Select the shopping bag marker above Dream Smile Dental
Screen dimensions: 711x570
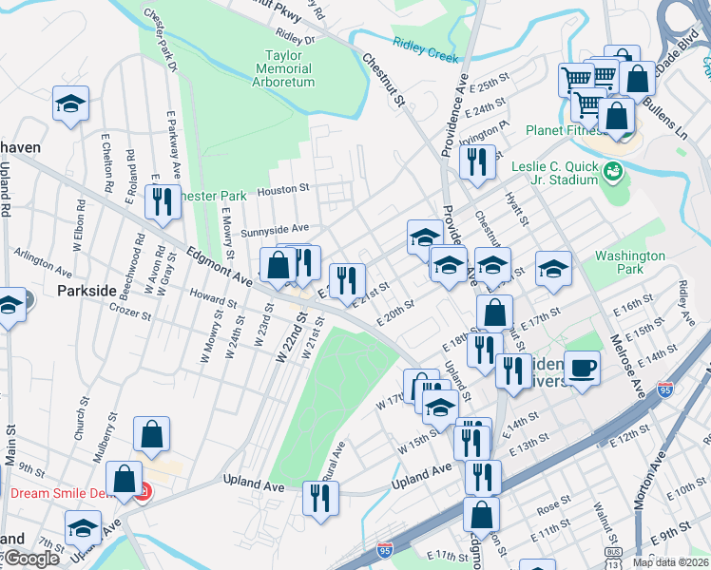click(x=124, y=482)
